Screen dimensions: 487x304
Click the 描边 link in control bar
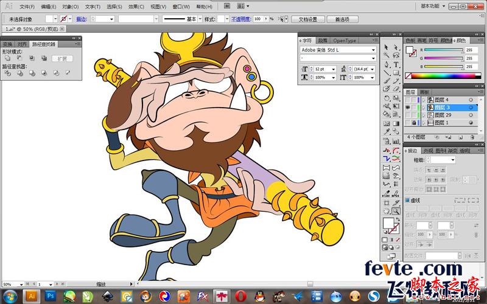tap(82, 19)
